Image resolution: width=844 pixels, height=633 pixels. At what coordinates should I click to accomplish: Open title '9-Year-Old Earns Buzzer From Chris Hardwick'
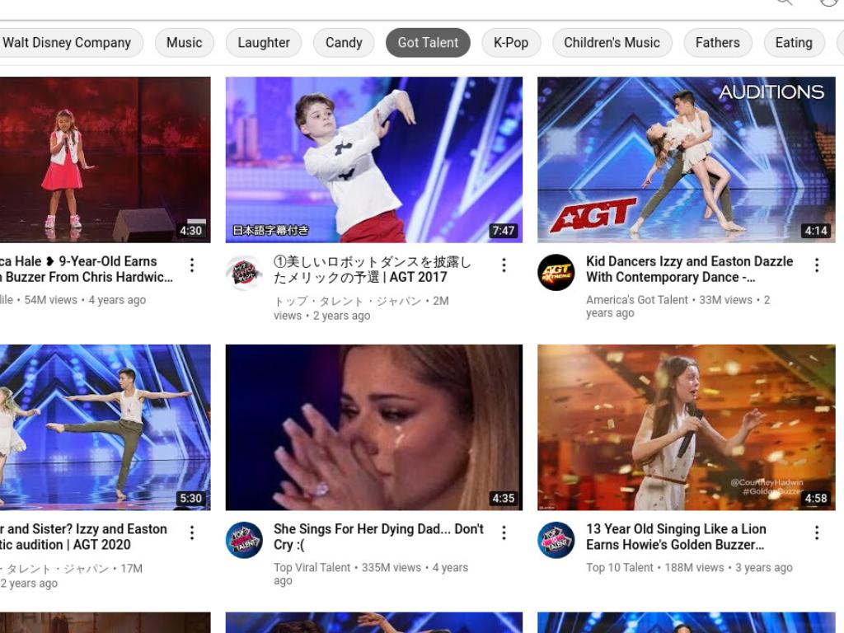point(86,270)
